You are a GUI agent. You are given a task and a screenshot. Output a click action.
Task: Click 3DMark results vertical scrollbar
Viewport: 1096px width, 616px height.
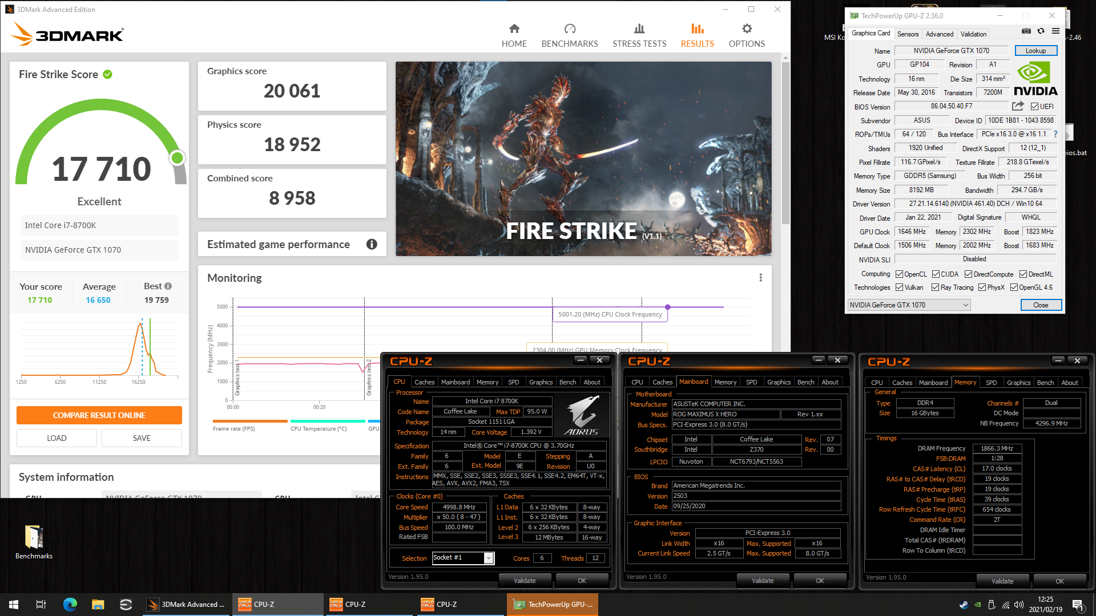pyautogui.click(x=785, y=143)
